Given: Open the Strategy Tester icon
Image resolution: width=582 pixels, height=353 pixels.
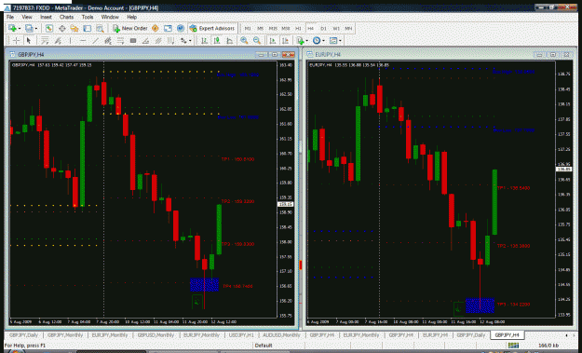Looking at the screenshot, I should (100, 28).
